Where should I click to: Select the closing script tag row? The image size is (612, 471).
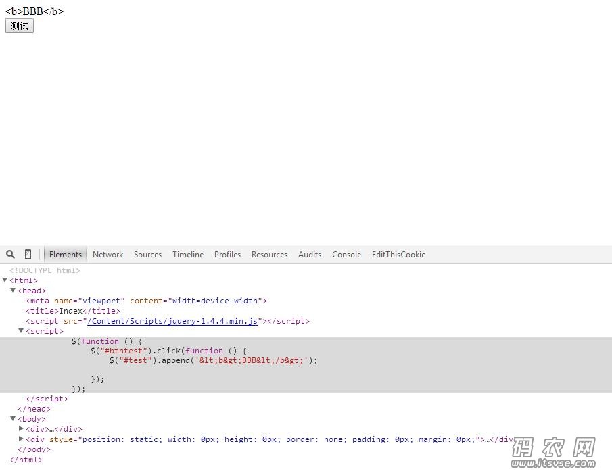[47, 399]
